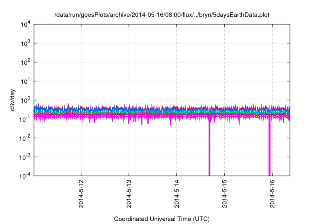Click the 10^1 y-axis tick label
The image size is (320, 224).
point(25,81)
